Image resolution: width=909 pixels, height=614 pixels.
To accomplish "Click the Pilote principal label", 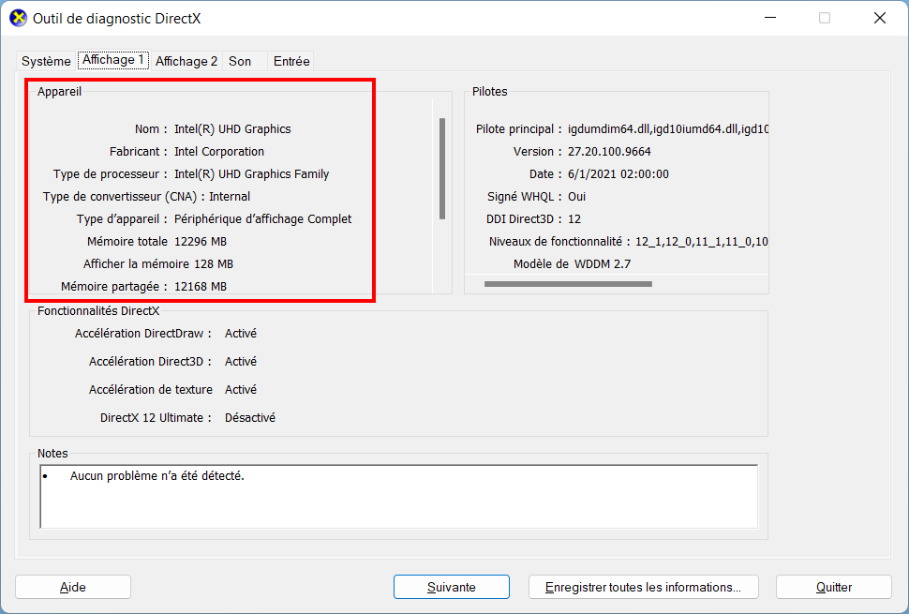I will click(518, 128).
